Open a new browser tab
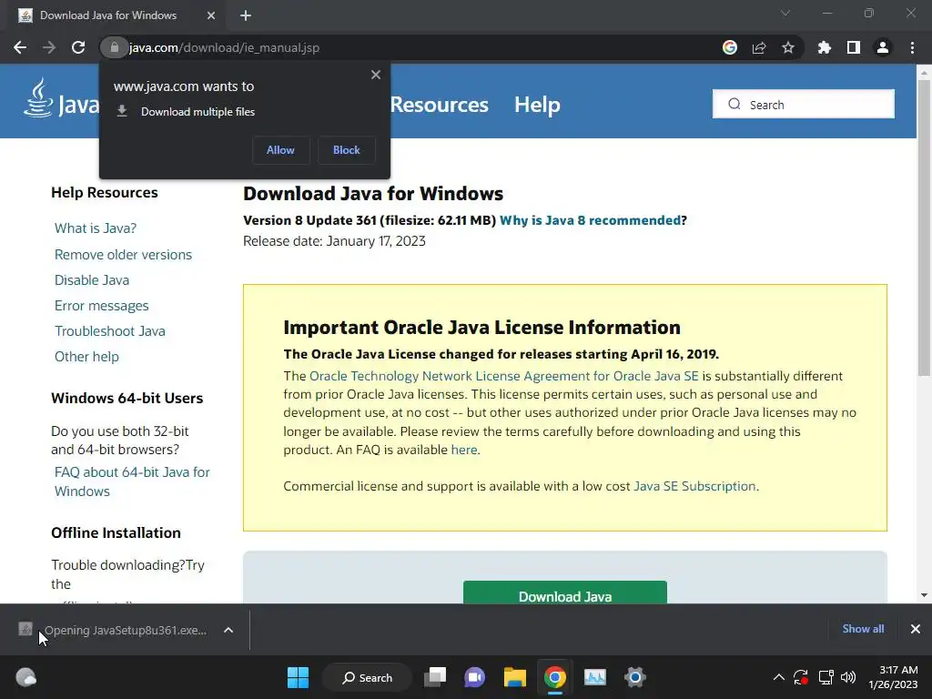This screenshot has height=699, width=932. [x=246, y=15]
